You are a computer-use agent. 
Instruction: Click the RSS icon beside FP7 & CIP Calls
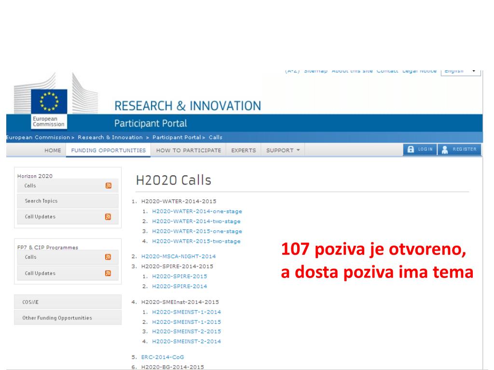point(108,257)
